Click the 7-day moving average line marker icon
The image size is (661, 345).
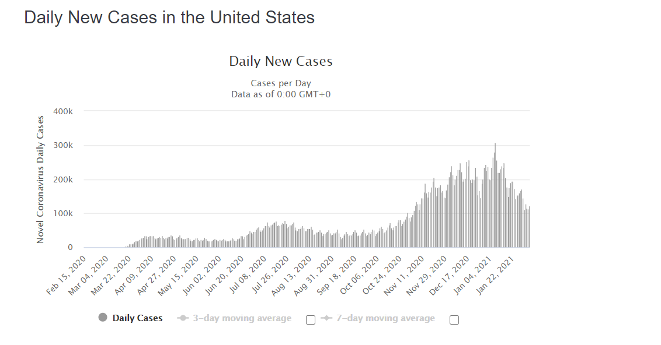click(x=326, y=318)
